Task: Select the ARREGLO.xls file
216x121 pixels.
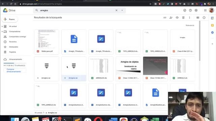Action: 183,69
